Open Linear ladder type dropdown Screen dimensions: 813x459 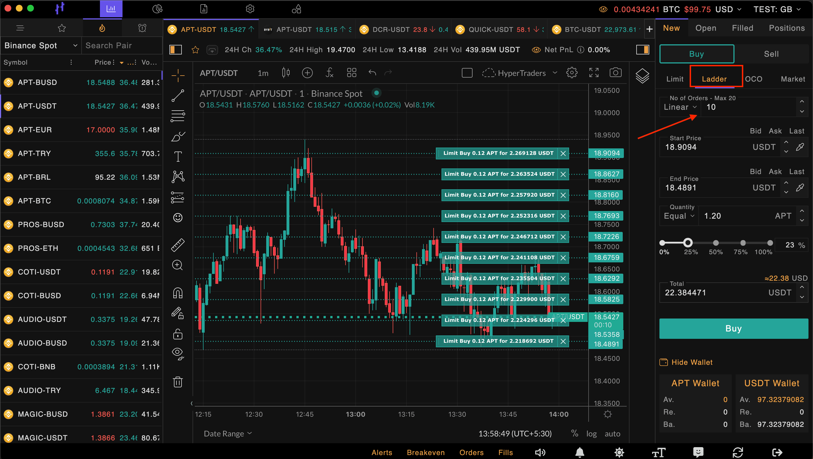click(680, 107)
